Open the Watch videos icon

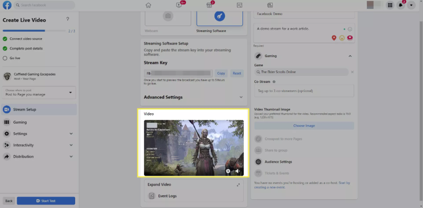[178, 5]
